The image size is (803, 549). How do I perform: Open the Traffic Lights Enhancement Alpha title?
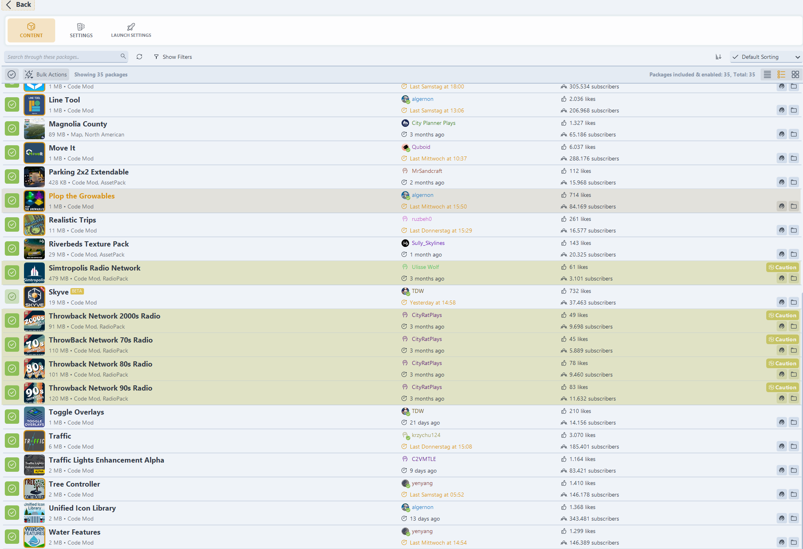(x=106, y=460)
